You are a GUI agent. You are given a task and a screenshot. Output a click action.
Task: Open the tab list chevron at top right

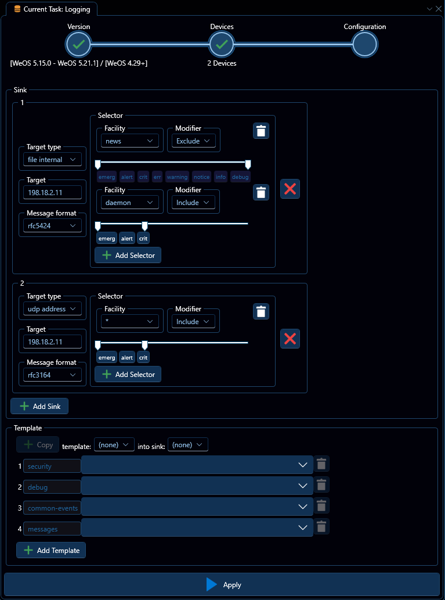tap(430, 8)
